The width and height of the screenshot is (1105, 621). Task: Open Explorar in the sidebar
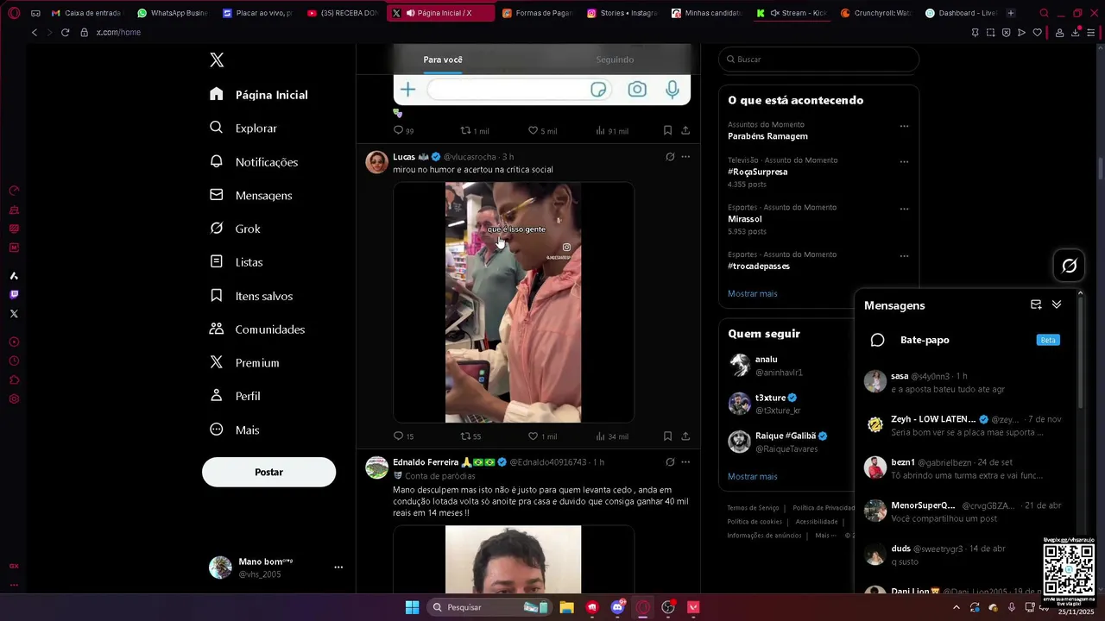click(243, 128)
